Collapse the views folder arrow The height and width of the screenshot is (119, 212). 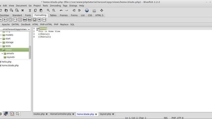point(1,50)
